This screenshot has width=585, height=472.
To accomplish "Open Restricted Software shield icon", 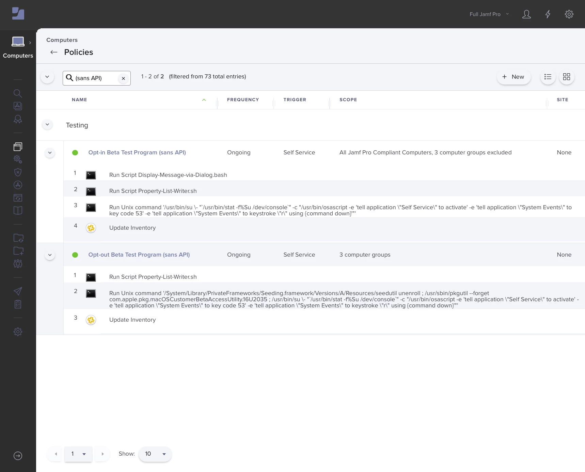I will 18,172.
